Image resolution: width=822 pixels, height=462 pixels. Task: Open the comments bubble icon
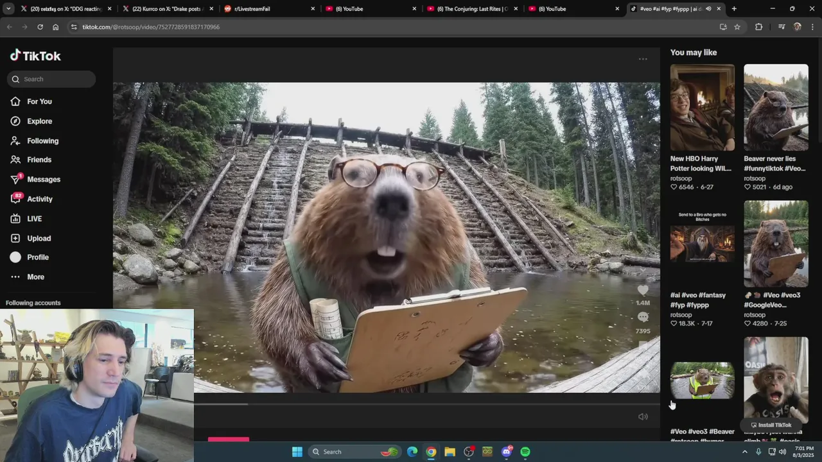coord(643,318)
